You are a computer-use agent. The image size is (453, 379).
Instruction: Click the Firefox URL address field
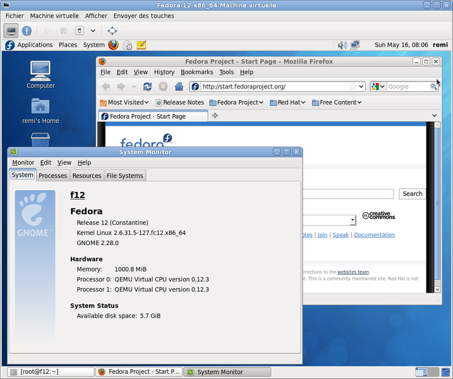[275, 87]
